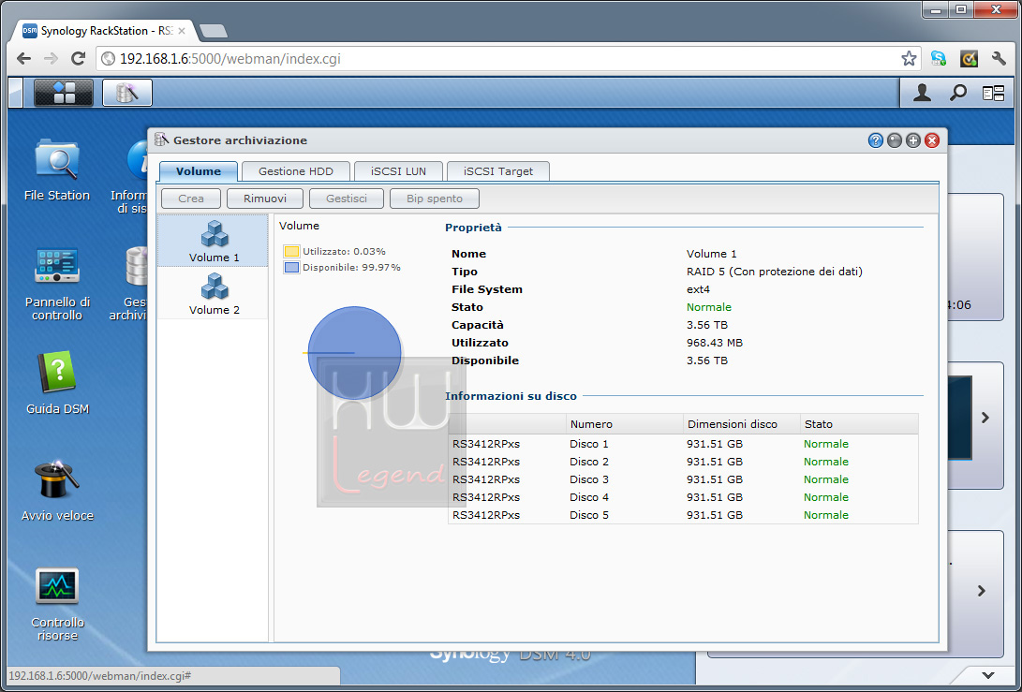Screen dimensions: 1022x692
Task: Expand the upper right widget arrow
Action: (x=985, y=418)
